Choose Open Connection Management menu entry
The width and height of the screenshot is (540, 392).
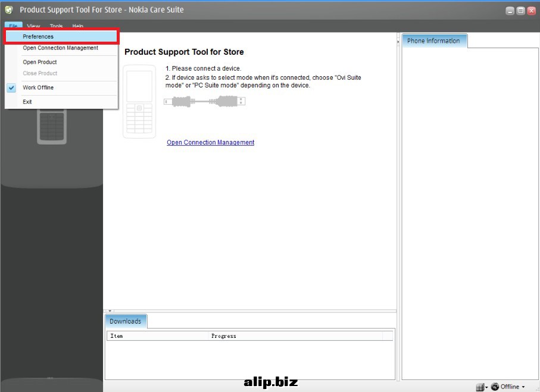click(x=61, y=48)
